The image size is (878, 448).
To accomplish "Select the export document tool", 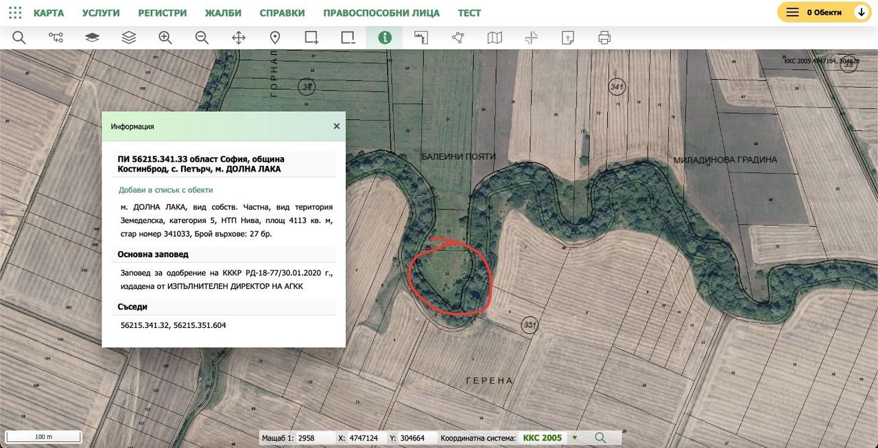I will pos(568,38).
